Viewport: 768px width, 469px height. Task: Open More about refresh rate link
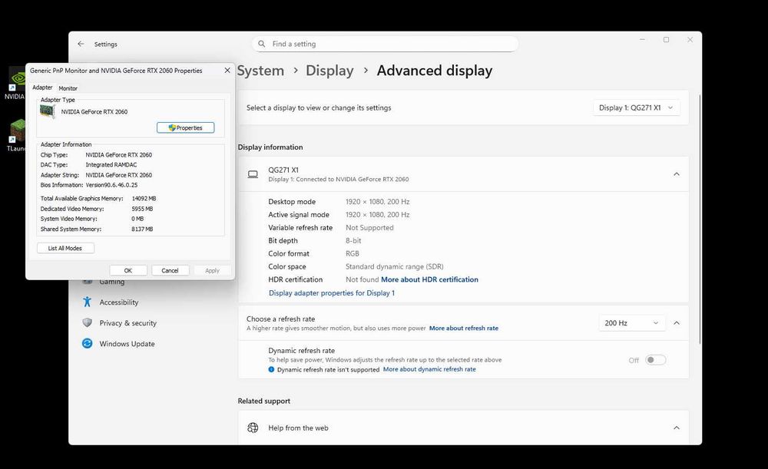point(464,328)
